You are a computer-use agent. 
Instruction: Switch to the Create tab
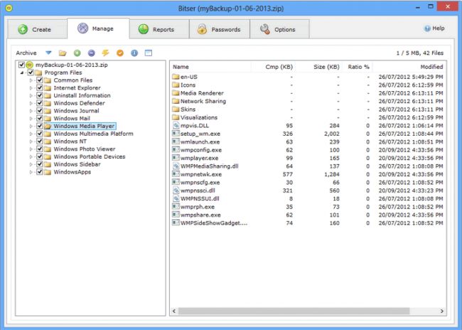pyautogui.click(x=37, y=29)
